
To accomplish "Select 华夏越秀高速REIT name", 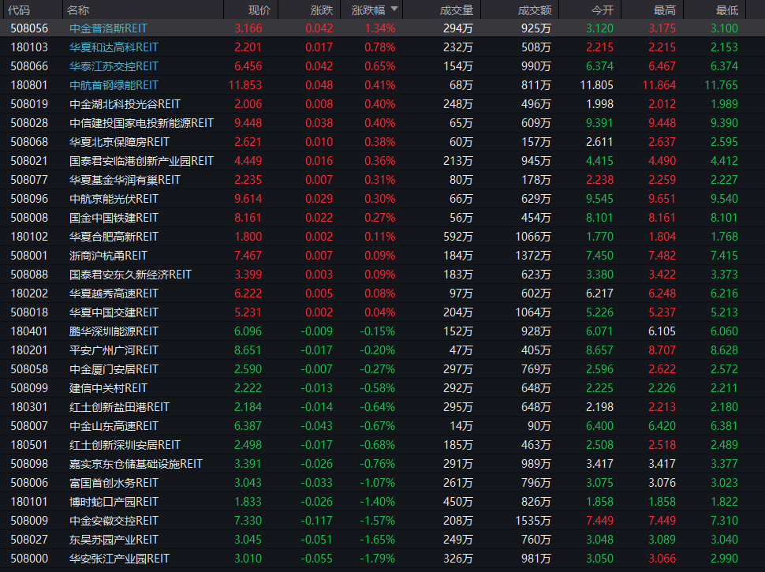I will click(x=114, y=293).
